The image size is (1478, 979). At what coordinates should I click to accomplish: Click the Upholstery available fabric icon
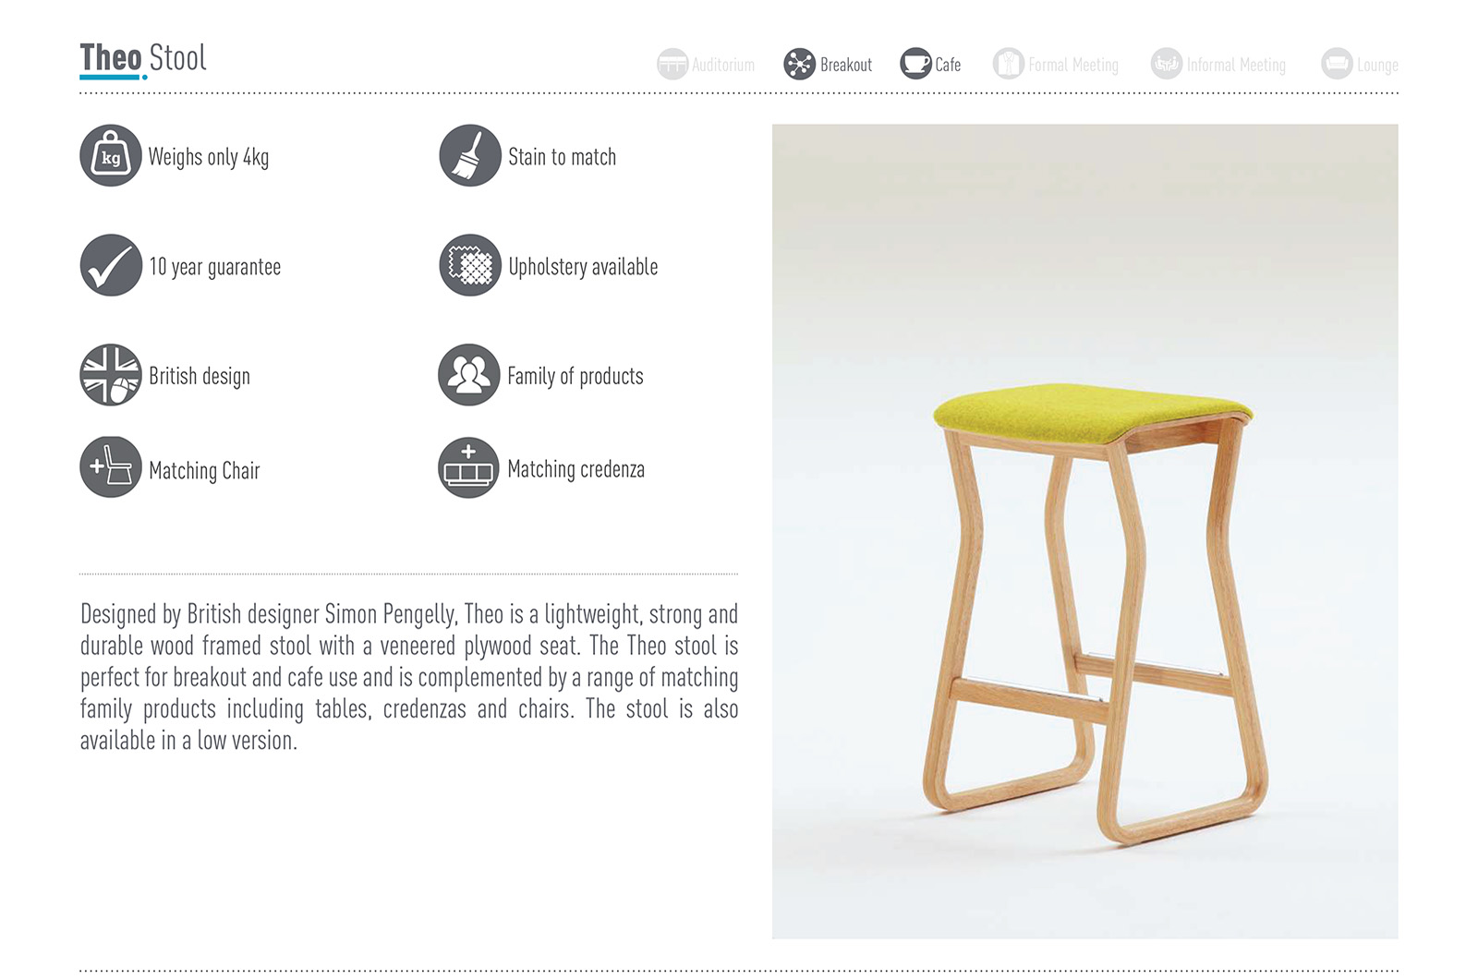coord(469,265)
